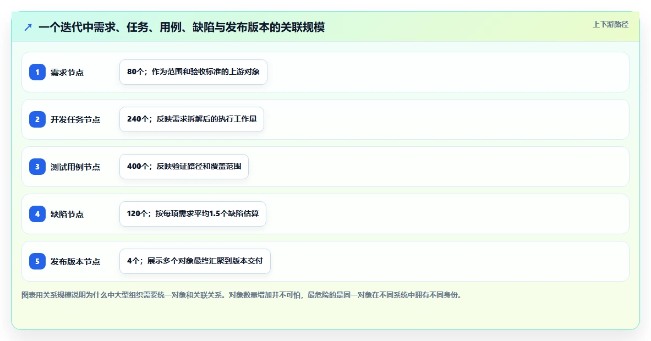Image resolution: width=651 pixels, height=341 pixels.
Task: Click the number 2 badge for 开发任务节点
Action: point(37,119)
